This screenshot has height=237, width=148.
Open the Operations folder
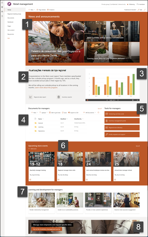click(41, 131)
